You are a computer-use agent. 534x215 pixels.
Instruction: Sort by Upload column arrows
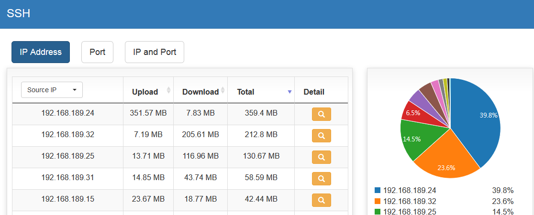[x=168, y=90]
